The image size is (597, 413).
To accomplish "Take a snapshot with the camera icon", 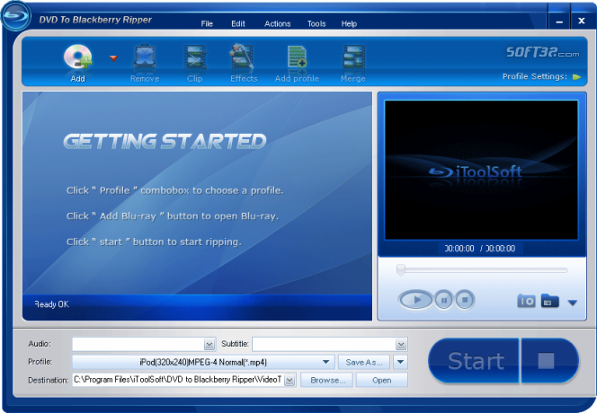I will coord(526,301).
